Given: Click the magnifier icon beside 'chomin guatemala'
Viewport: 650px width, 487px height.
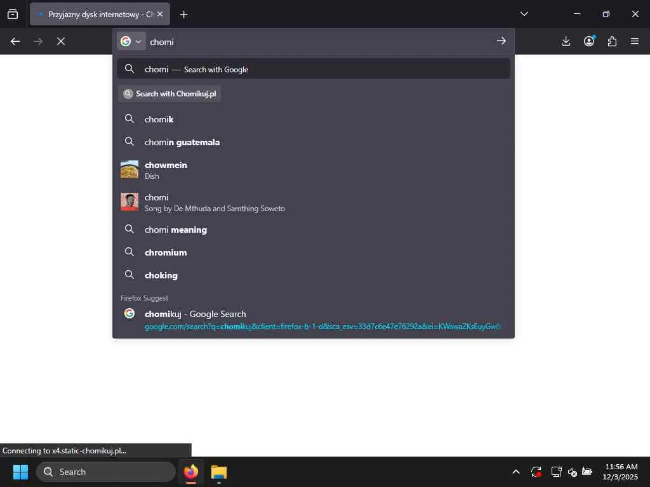Looking at the screenshot, I should coord(129,141).
